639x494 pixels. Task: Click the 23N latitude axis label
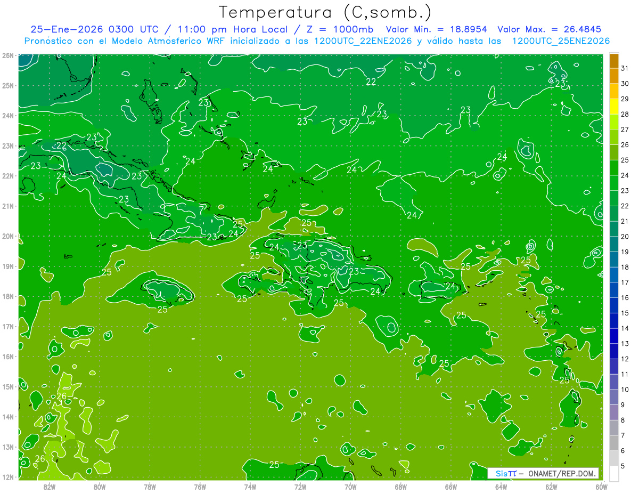[7, 145]
